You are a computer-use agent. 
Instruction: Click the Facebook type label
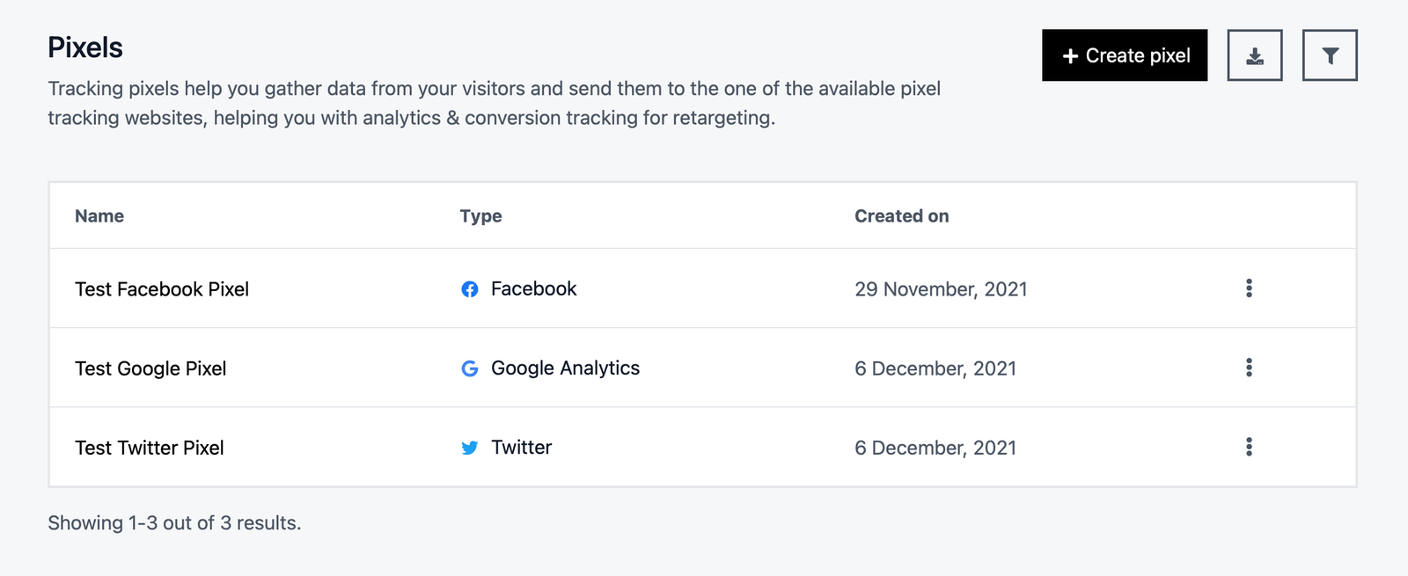[533, 289]
